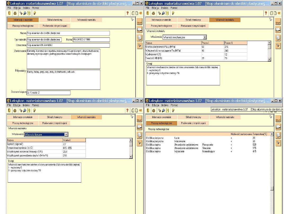Switch to Skład chemiczny tab in top-left window

(x=55, y=20)
